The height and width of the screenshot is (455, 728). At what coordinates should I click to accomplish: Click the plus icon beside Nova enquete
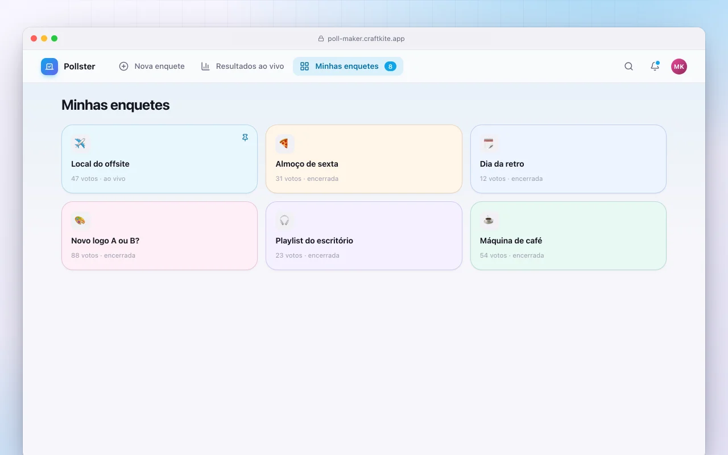click(x=123, y=67)
